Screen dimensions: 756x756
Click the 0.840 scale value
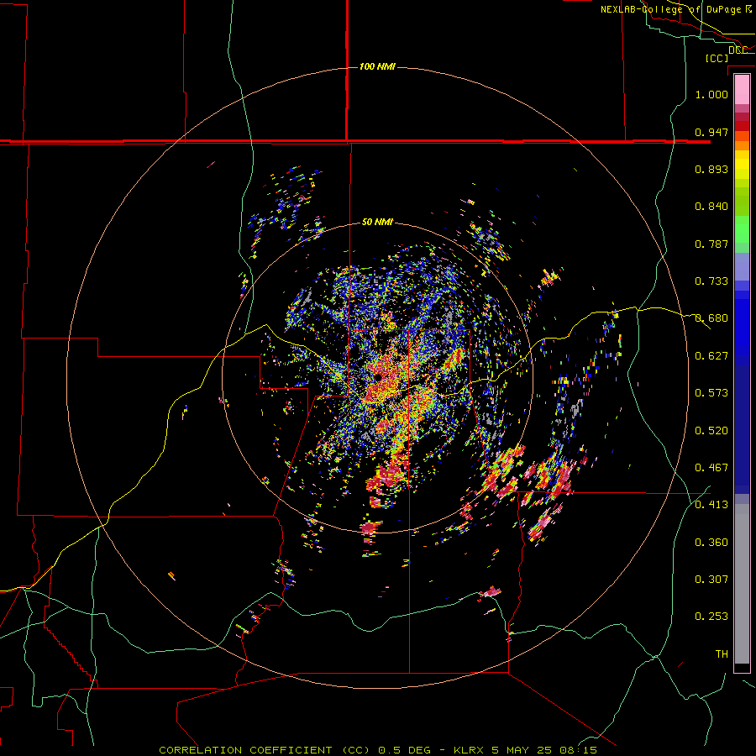[711, 207]
